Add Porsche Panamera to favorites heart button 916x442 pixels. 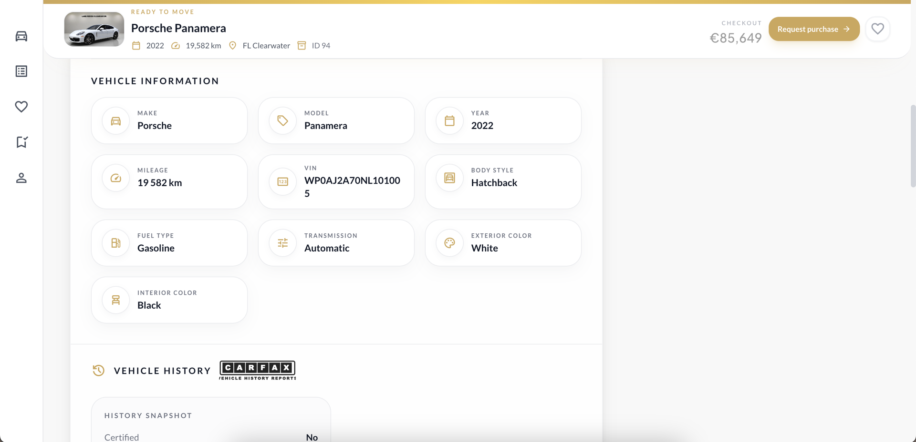tap(878, 29)
